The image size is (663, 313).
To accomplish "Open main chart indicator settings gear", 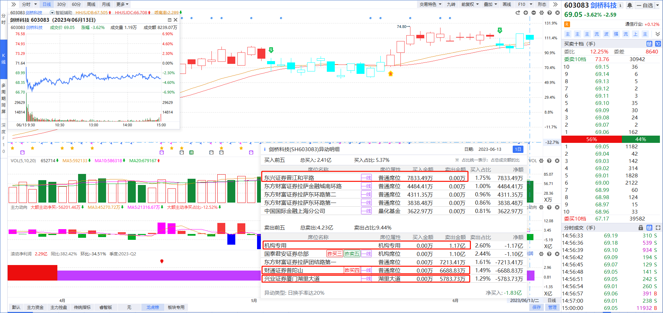I will pyautogui.click(x=541, y=13).
